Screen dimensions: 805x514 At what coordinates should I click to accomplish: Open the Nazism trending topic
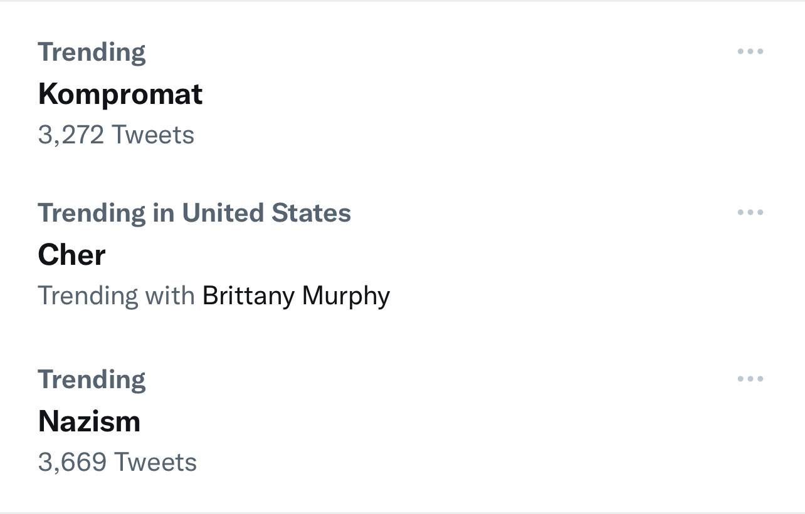click(x=88, y=421)
